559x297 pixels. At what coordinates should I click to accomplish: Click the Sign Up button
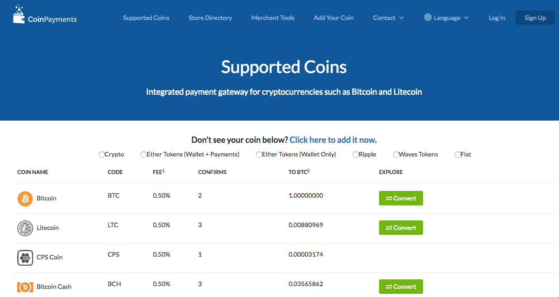tap(535, 18)
